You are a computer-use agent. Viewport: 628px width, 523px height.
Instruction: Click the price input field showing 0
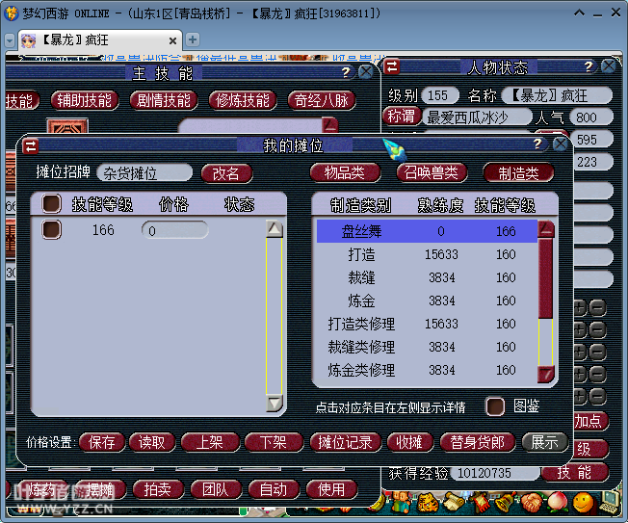click(x=175, y=230)
